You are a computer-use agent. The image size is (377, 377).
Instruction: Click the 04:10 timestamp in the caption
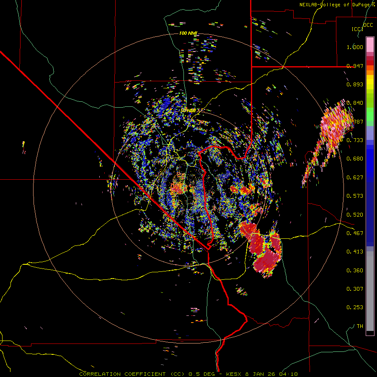pos(288,374)
